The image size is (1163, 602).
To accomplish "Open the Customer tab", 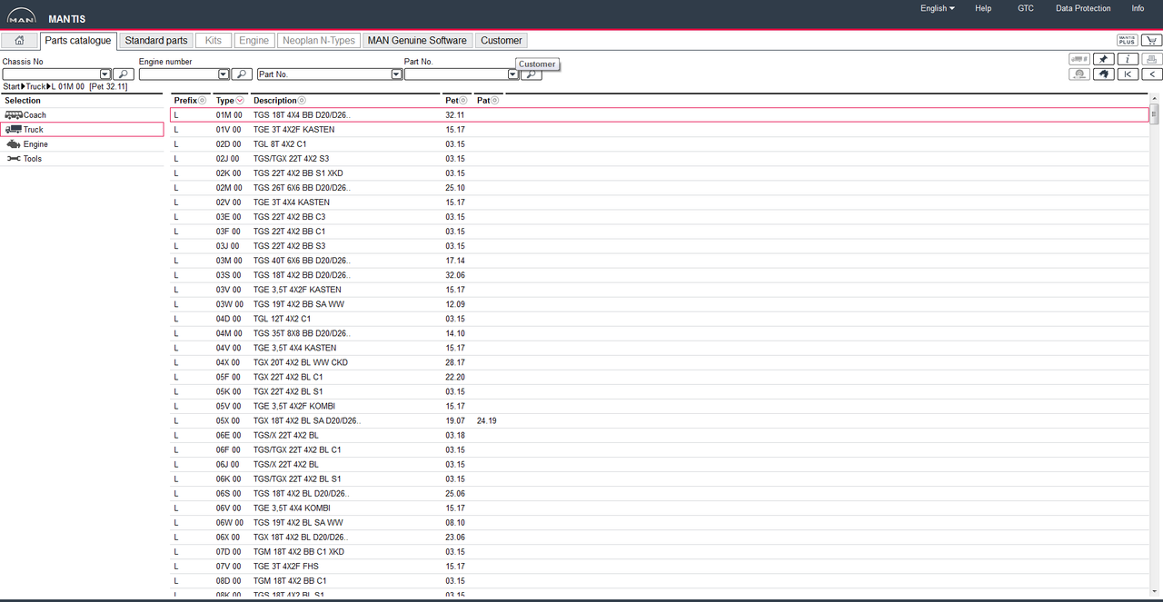I will coord(502,41).
